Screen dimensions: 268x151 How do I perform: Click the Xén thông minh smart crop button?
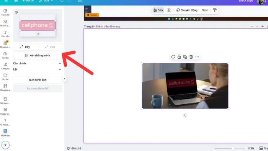38,56
